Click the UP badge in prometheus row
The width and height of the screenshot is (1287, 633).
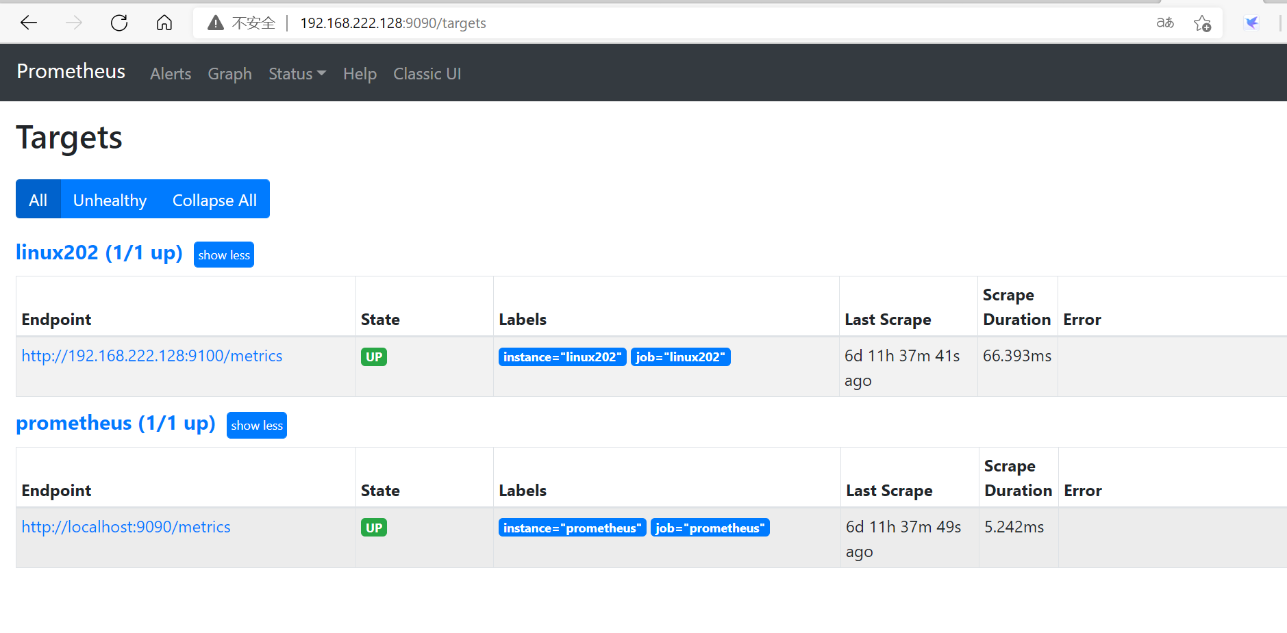[x=374, y=528]
